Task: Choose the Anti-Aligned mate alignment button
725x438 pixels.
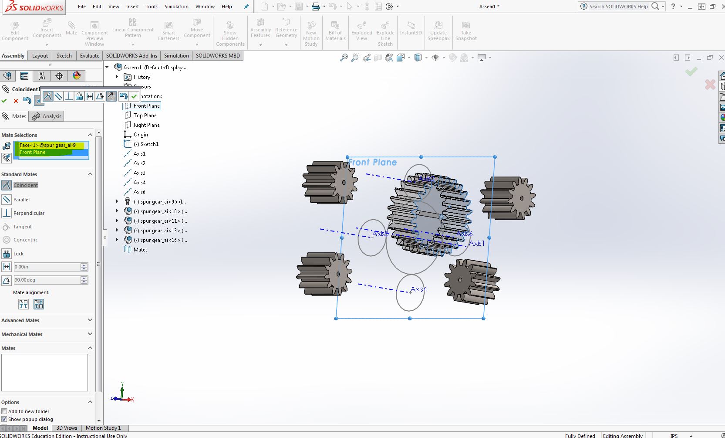Action: [x=39, y=304]
